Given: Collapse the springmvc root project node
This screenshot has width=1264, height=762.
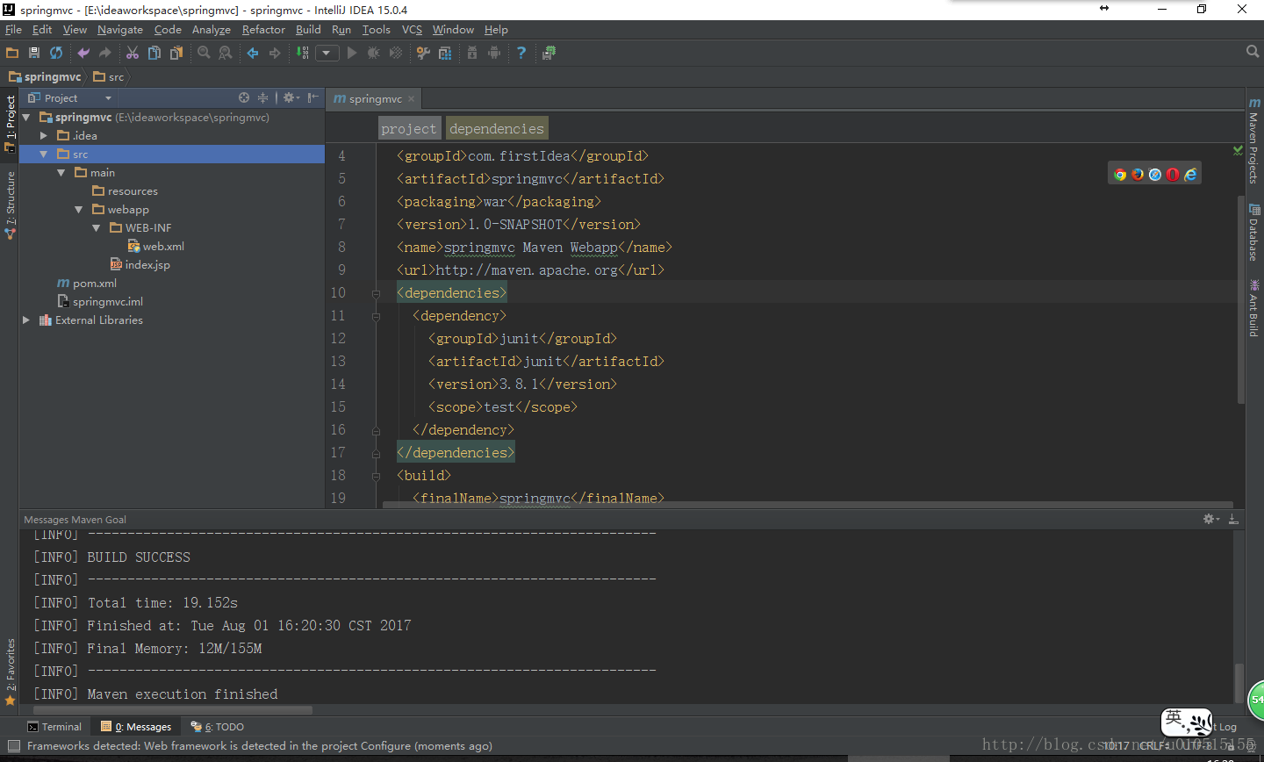Looking at the screenshot, I should [x=26, y=117].
